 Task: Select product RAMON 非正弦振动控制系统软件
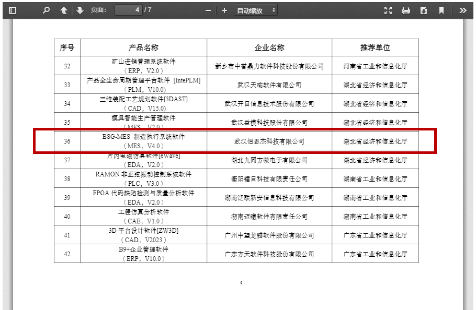point(144,174)
